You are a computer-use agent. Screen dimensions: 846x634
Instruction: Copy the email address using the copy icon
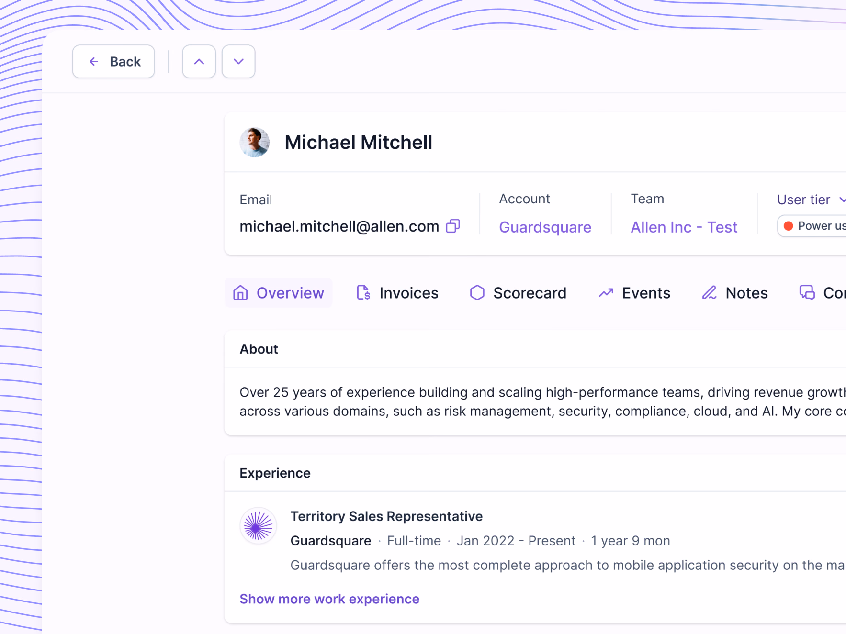[453, 226]
